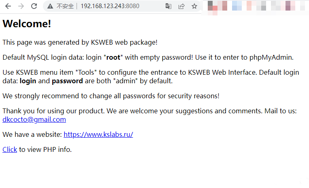Click the 不安全 security label
This screenshot has width=309, height=188.
pos(65,6)
